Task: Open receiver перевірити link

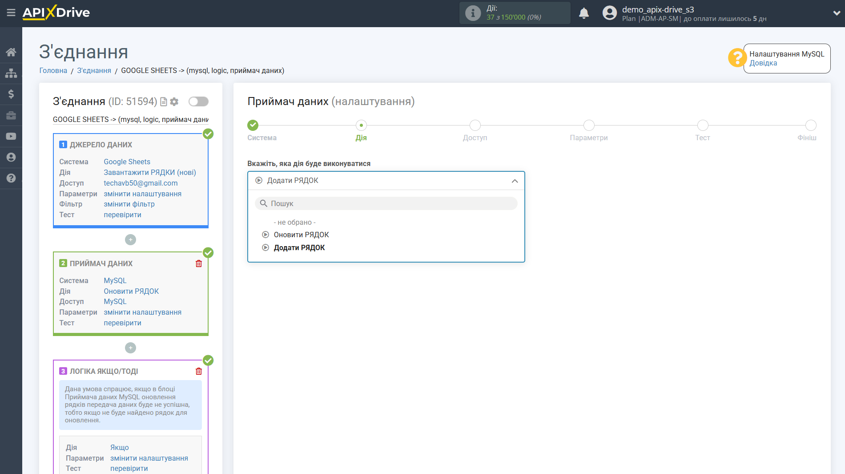Action: point(122,323)
